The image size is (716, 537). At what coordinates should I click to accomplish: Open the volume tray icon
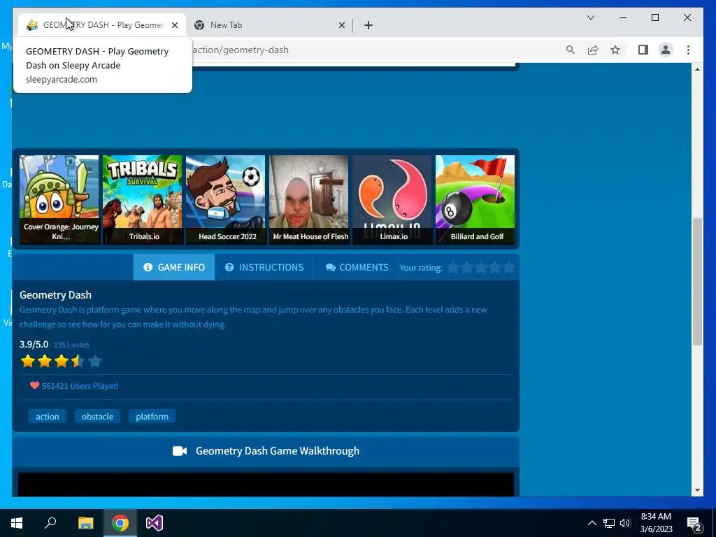pyautogui.click(x=625, y=523)
